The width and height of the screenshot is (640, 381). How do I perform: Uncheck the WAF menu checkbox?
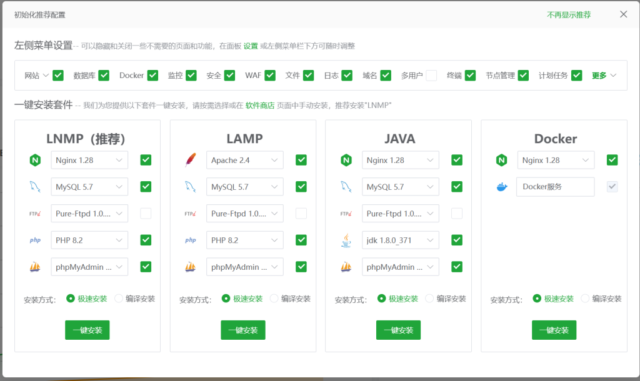tap(270, 76)
